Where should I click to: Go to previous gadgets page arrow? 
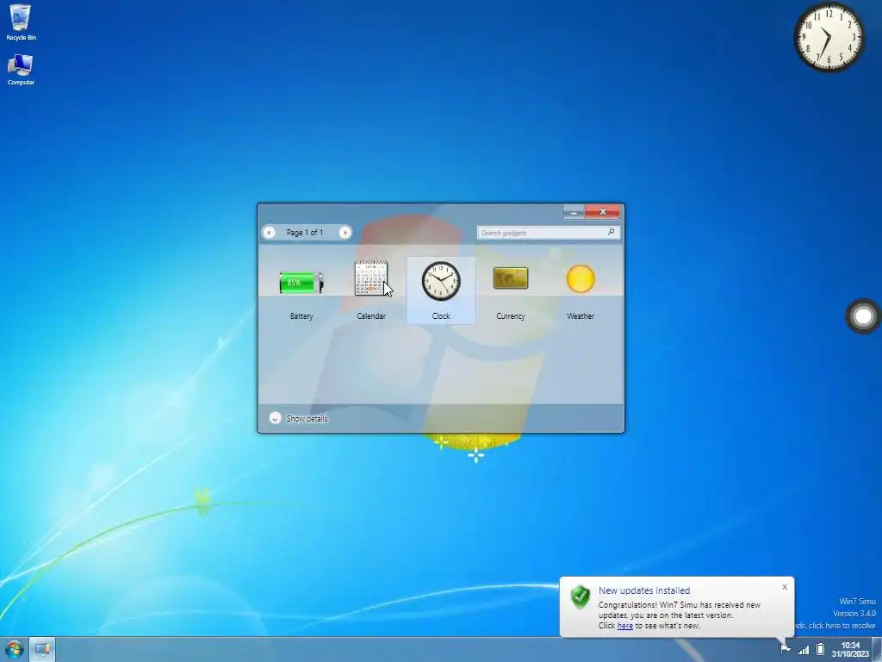pos(270,233)
